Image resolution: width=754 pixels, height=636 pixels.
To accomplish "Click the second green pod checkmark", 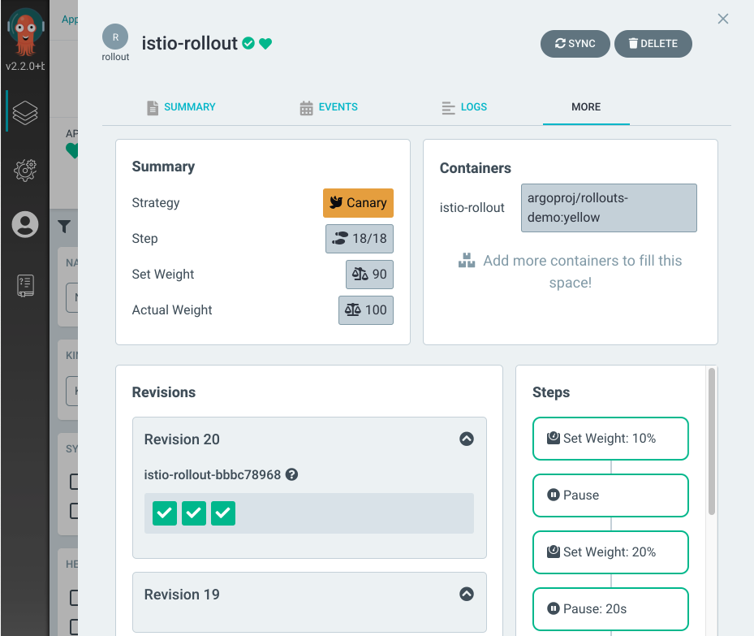I will tap(194, 513).
